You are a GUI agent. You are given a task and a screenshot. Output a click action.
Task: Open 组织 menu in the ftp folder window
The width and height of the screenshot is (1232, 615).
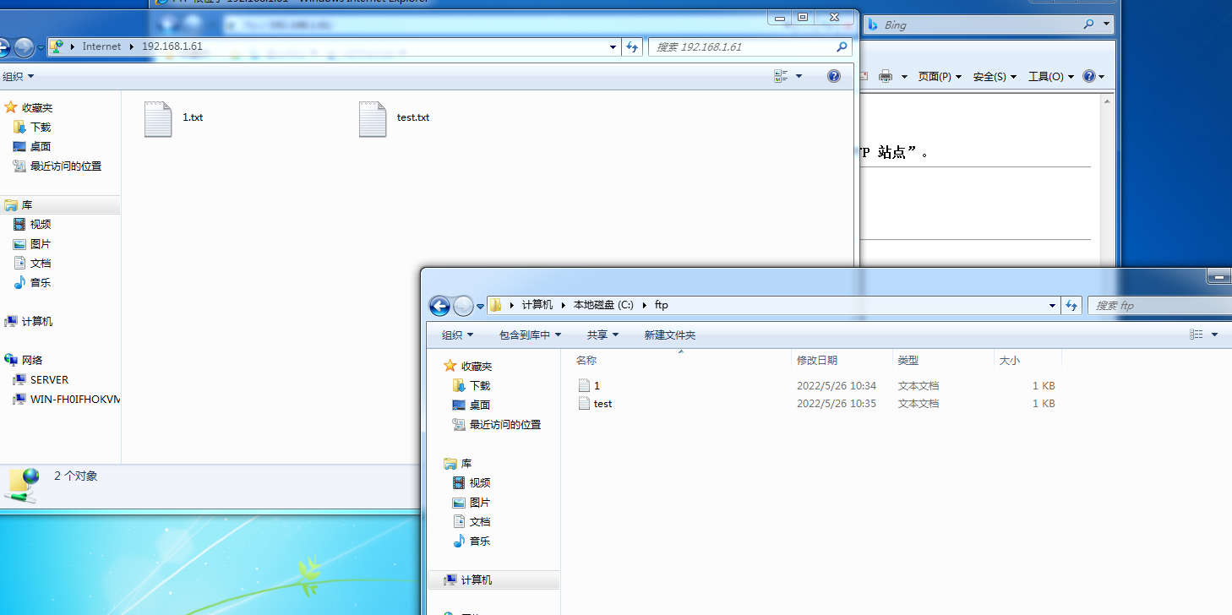458,335
